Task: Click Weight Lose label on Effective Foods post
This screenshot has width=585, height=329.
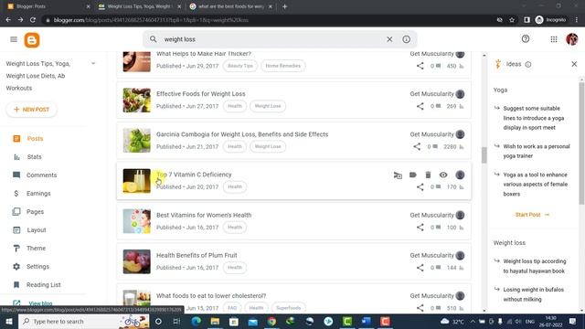Action: 268,106
